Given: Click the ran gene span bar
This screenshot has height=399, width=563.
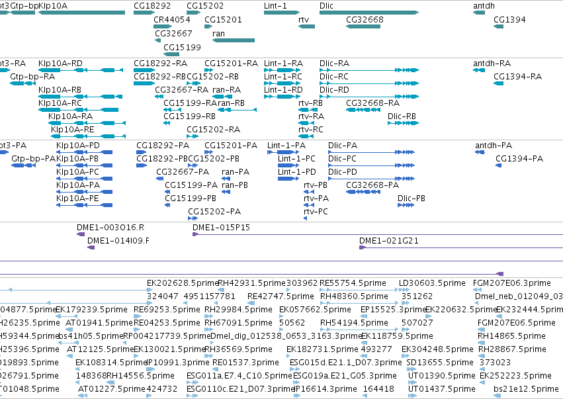Looking at the screenshot, I should pos(234,40).
